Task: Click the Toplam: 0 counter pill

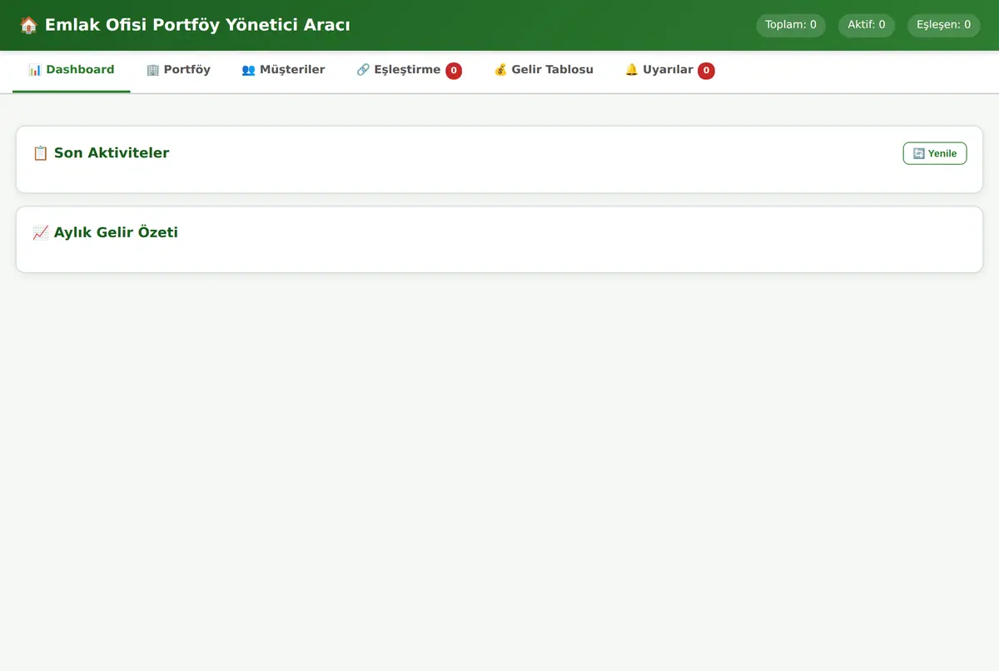Action: click(x=791, y=25)
